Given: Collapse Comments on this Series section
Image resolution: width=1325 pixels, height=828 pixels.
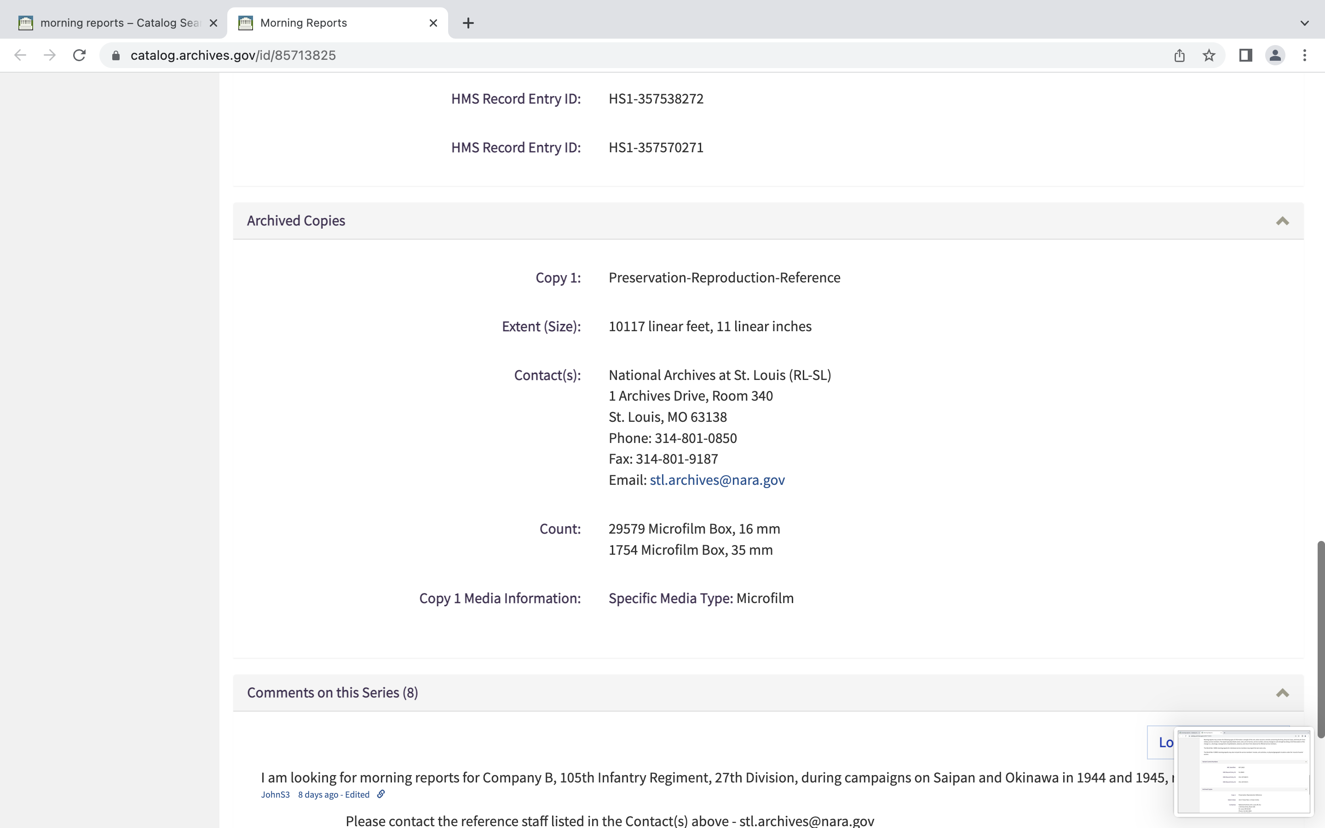Looking at the screenshot, I should (1282, 693).
